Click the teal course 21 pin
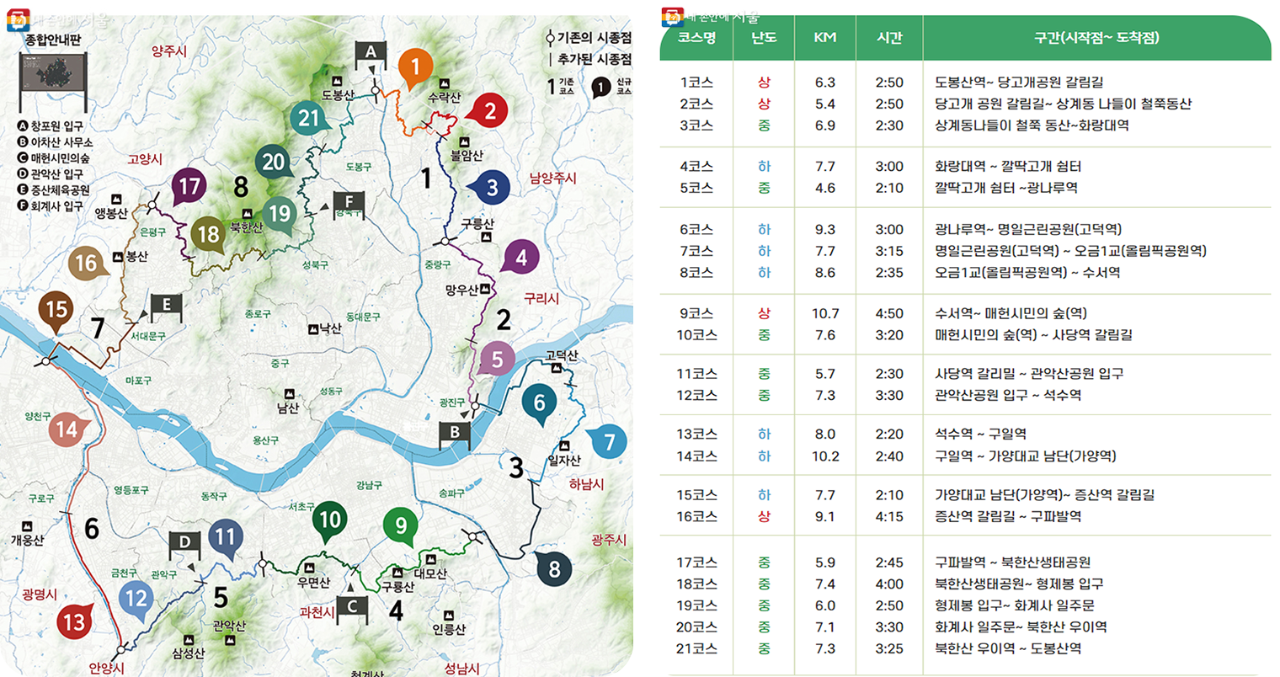The width and height of the screenshot is (1280, 677). tap(310, 119)
